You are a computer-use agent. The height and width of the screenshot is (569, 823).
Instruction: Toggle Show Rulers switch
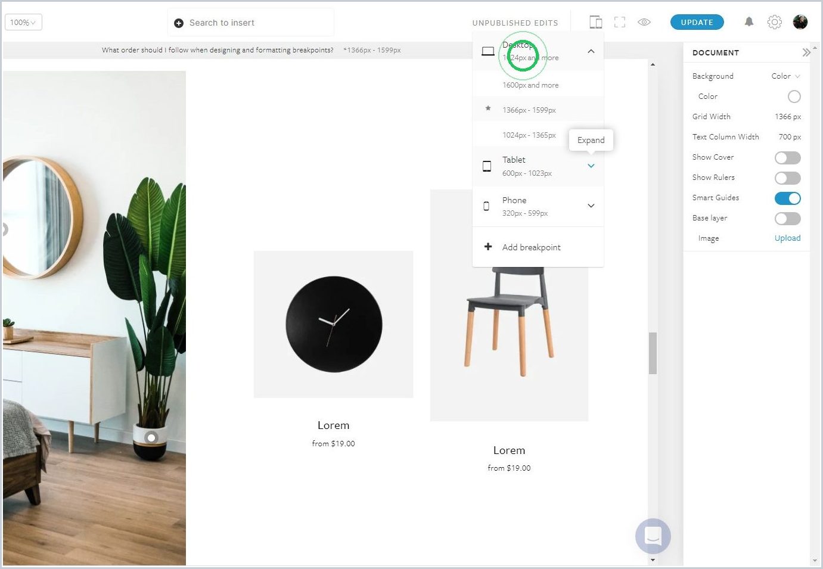pos(787,178)
